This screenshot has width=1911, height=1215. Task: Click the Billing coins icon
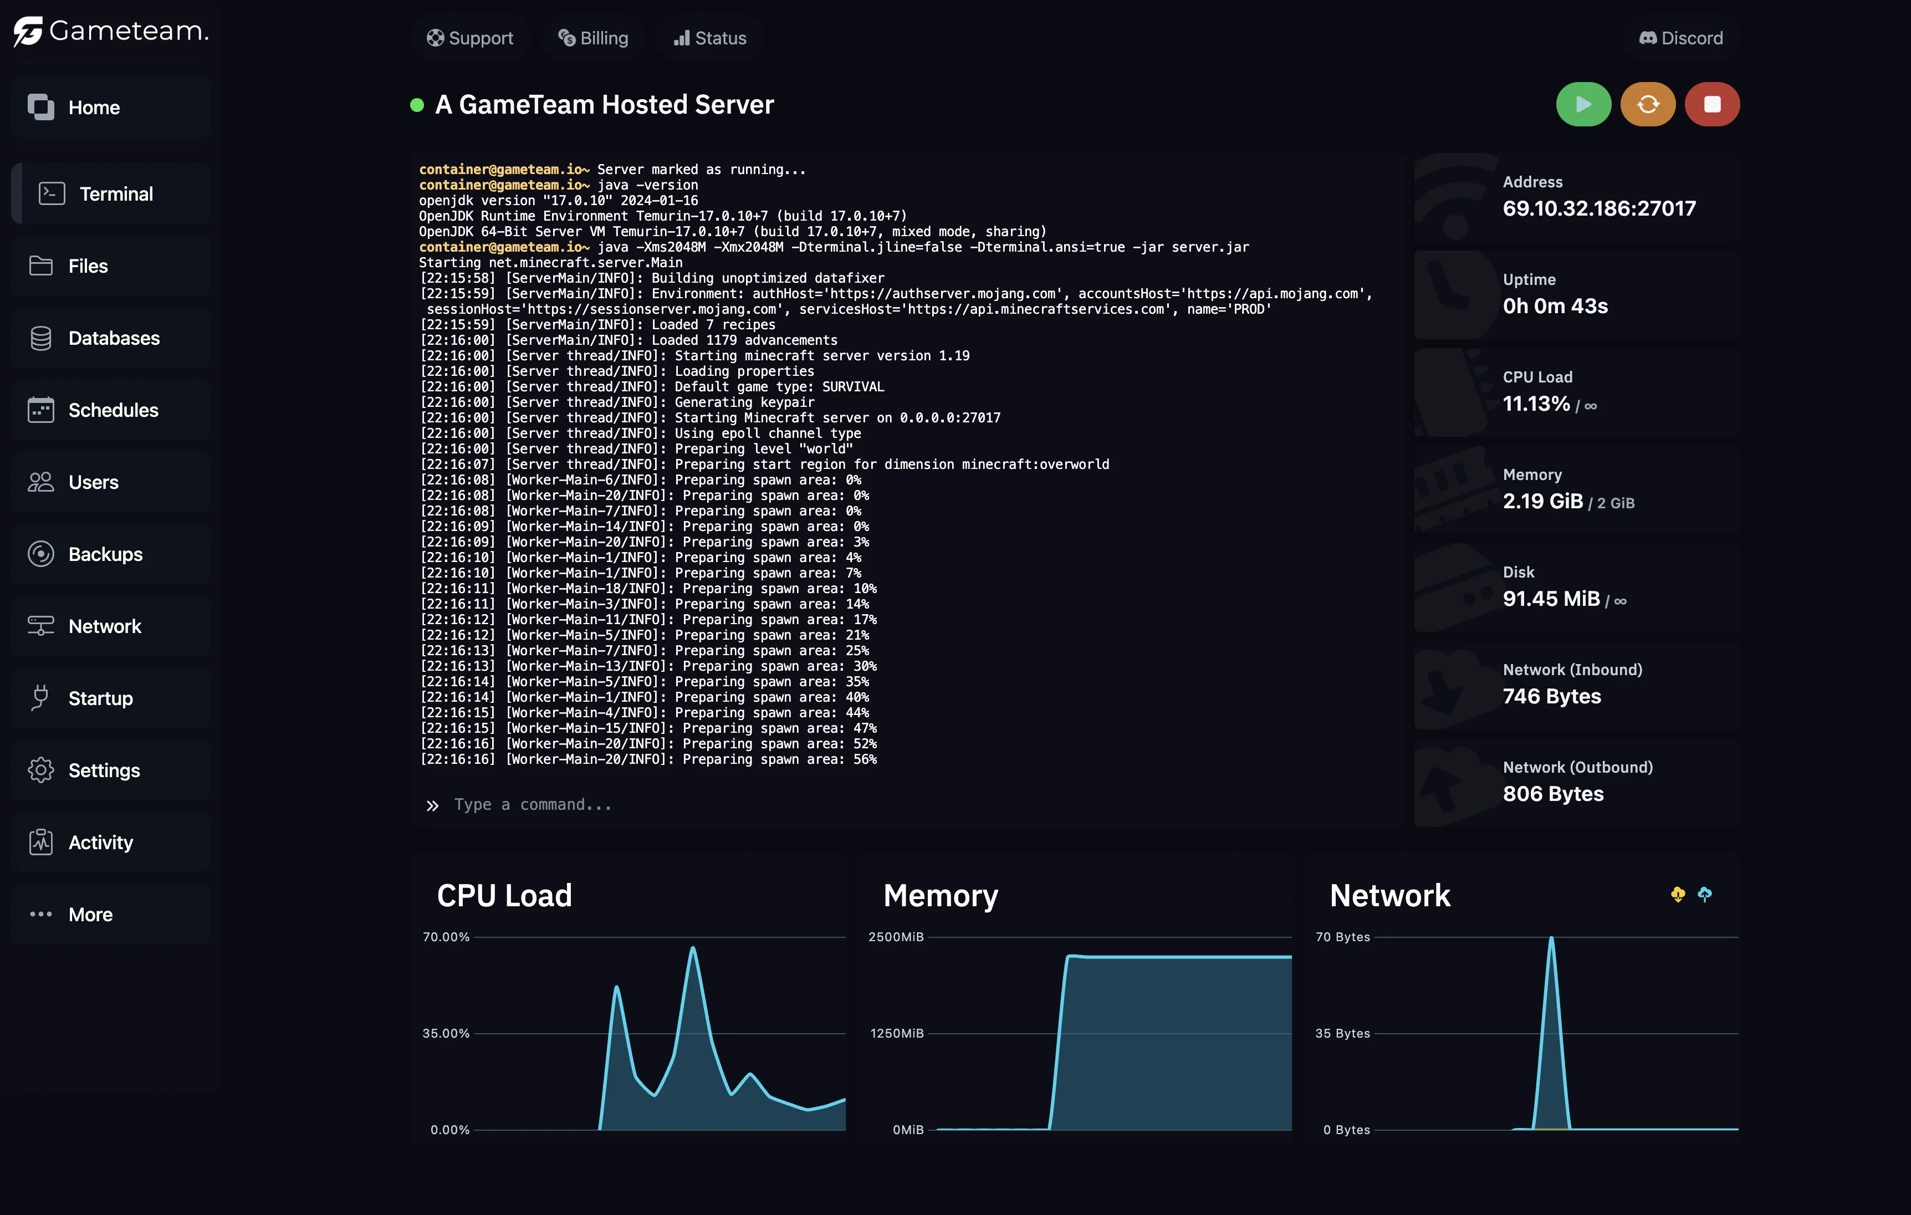[566, 38]
